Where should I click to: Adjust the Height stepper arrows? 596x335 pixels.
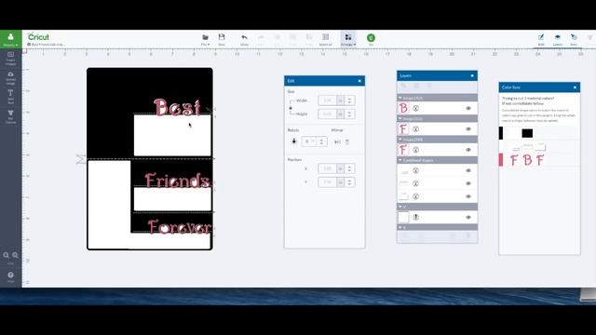pos(350,114)
